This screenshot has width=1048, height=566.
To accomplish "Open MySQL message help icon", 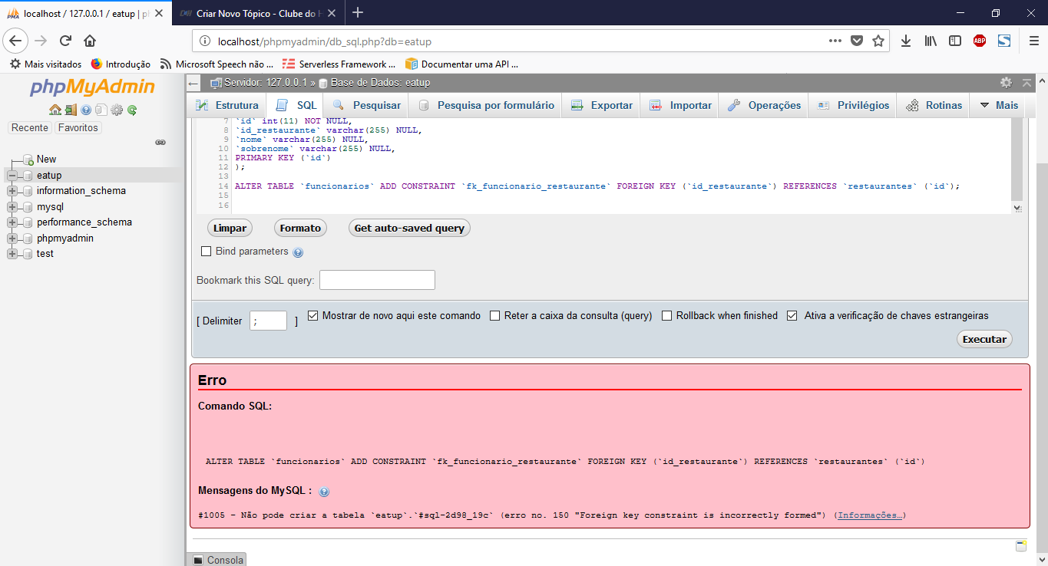I will click(324, 492).
